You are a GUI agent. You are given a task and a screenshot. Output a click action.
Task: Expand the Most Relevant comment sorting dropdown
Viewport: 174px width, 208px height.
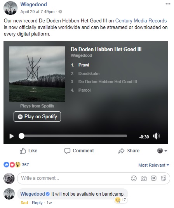(154, 165)
